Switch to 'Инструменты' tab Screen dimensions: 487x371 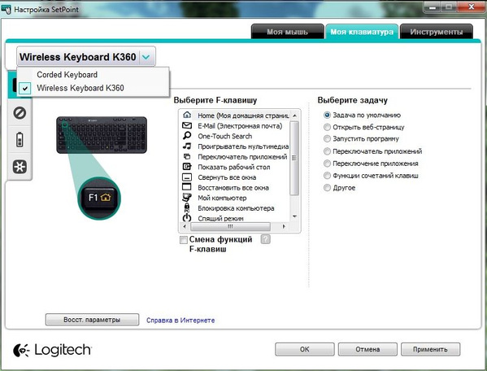coord(437,32)
